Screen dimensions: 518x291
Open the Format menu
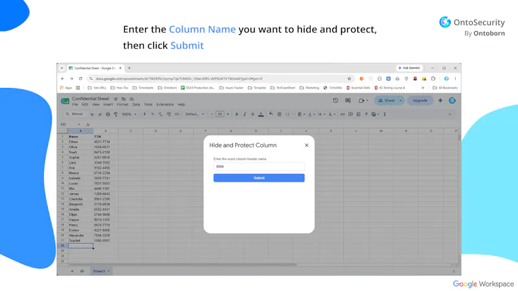[122, 105]
